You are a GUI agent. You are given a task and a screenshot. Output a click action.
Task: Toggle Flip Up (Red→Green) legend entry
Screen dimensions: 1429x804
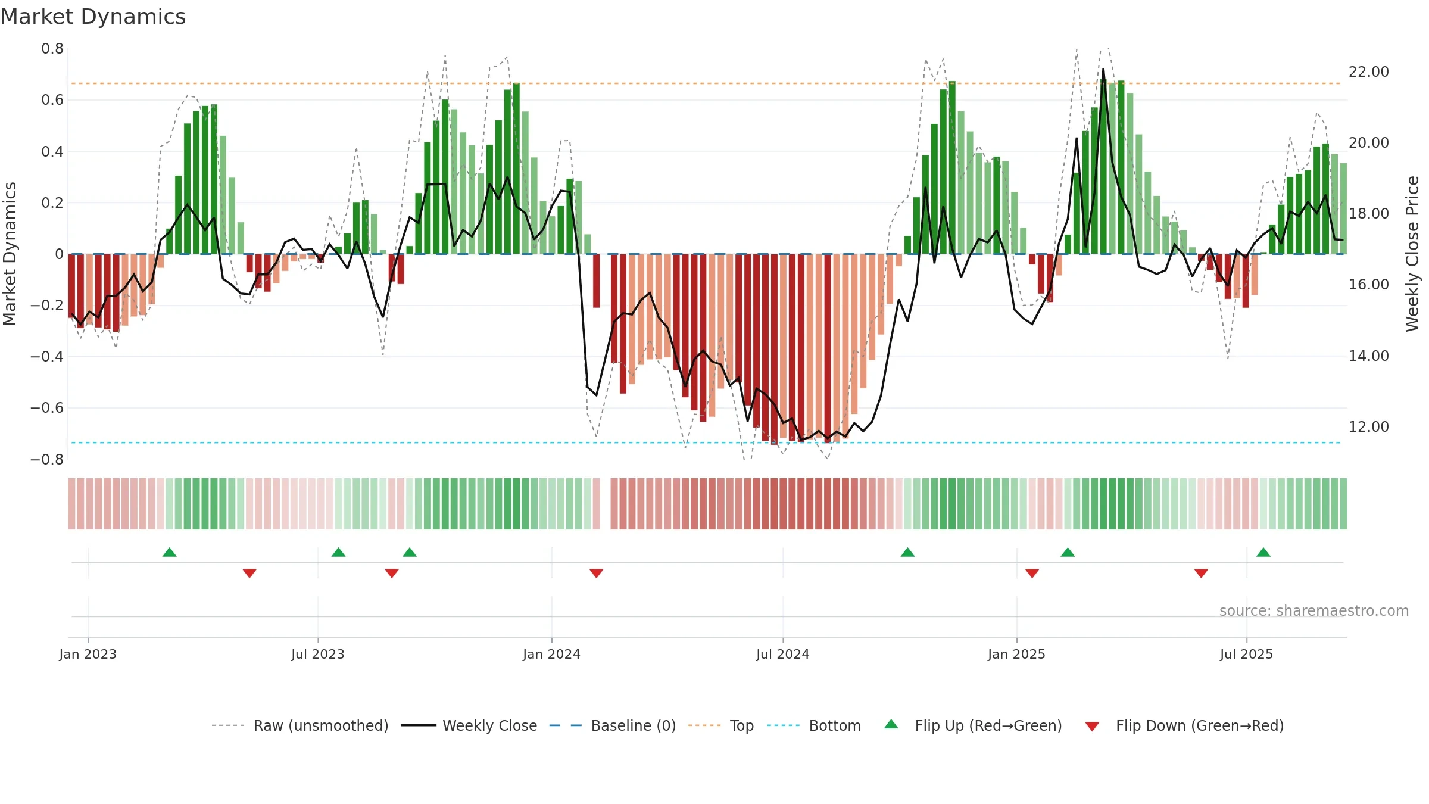point(973,725)
